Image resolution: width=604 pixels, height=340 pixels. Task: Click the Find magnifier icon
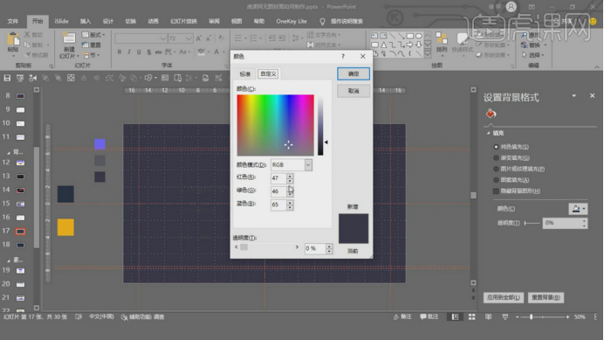pos(525,35)
